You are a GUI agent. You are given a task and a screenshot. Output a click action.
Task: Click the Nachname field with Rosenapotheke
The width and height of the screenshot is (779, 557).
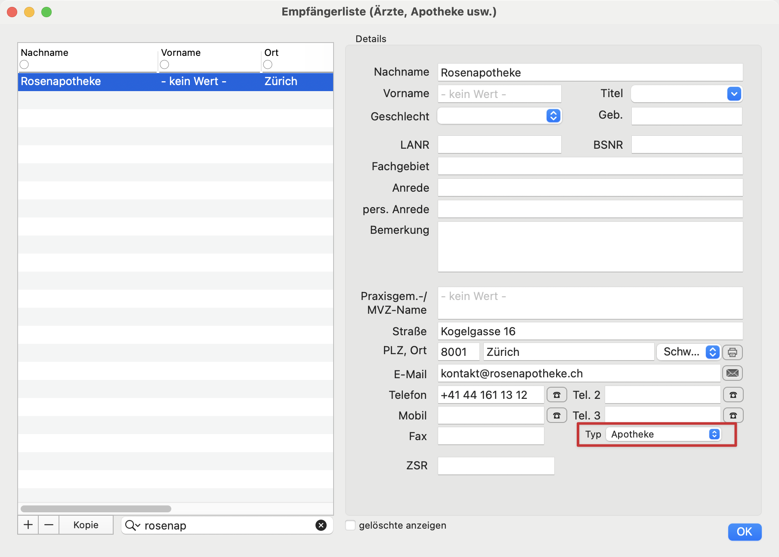click(590, 72)
